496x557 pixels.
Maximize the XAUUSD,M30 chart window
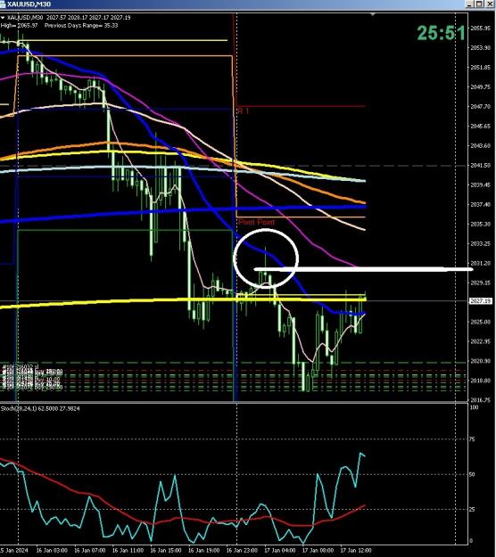click(x=479, y=4)
